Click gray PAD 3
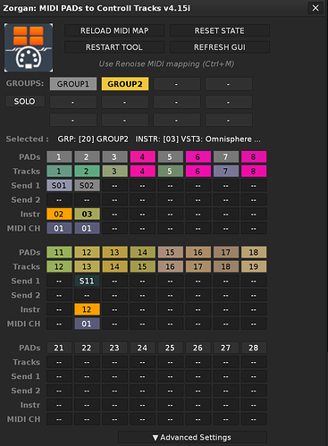 (114, 157)
